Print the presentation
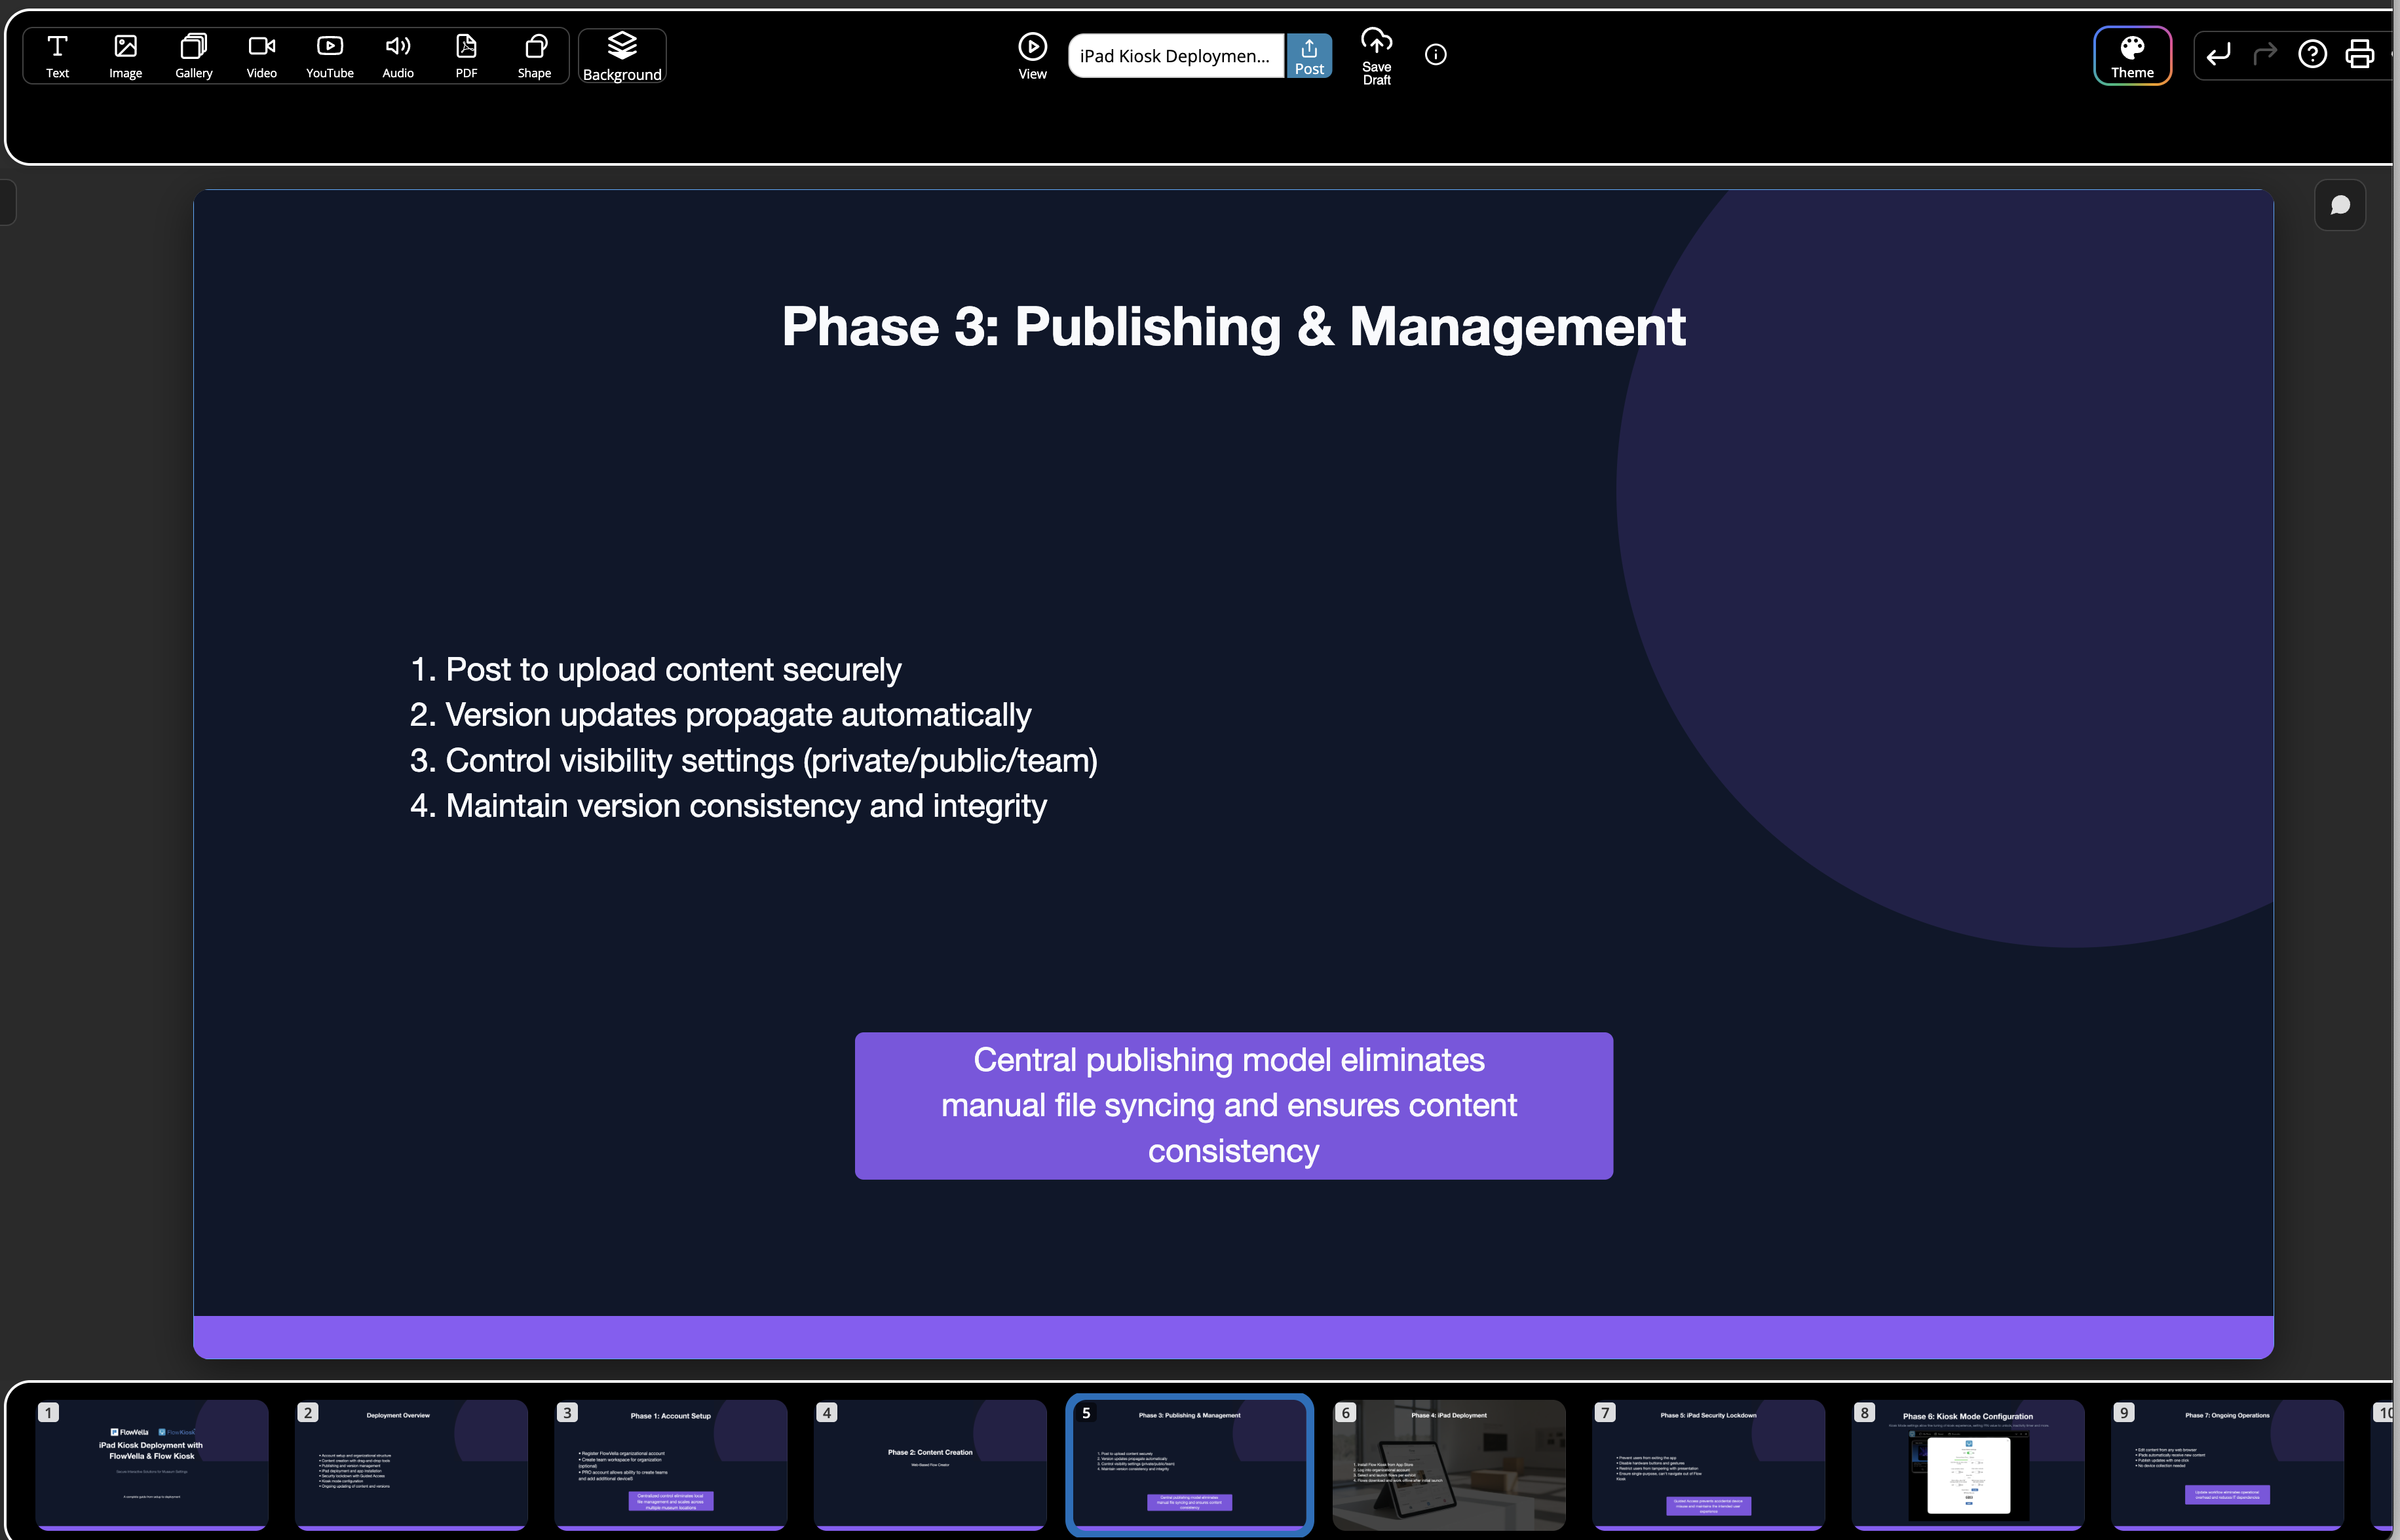This screenshot has width=2400, height=1540. point(2359,54)
